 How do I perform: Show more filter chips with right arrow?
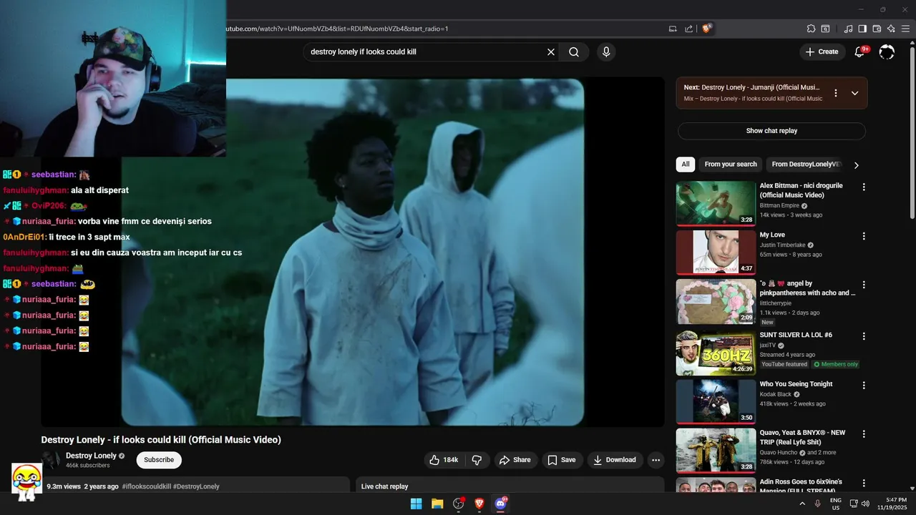856,165
